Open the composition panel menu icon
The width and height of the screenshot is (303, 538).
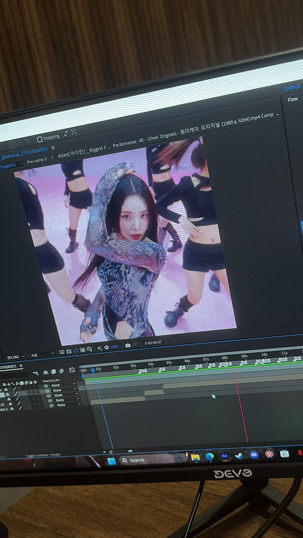click(x=53, y=148)
